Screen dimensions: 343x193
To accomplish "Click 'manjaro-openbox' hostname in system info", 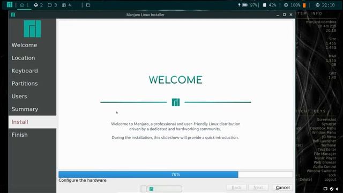I will (321, 22).
